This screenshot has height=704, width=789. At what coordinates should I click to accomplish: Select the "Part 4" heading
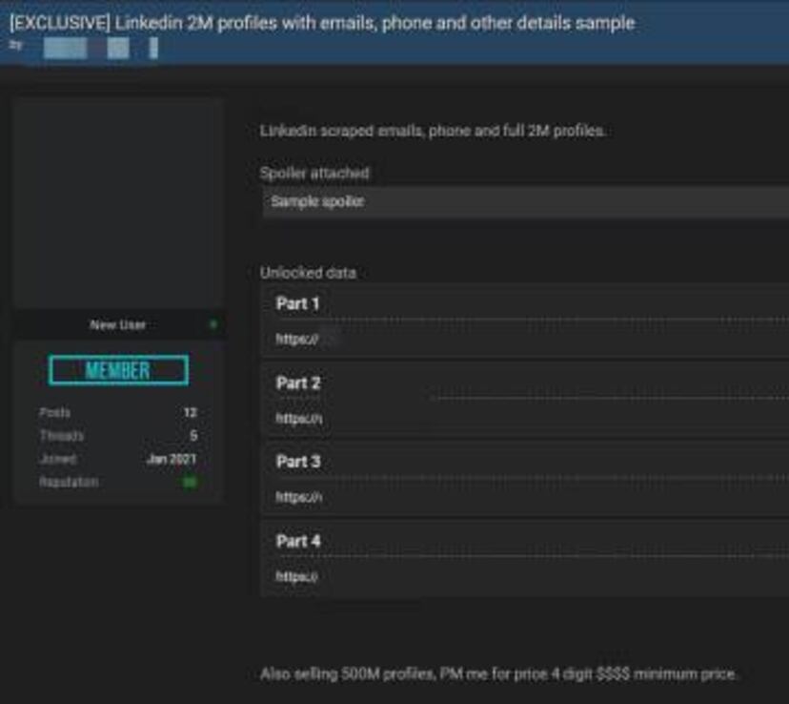[x=298, y=541]
